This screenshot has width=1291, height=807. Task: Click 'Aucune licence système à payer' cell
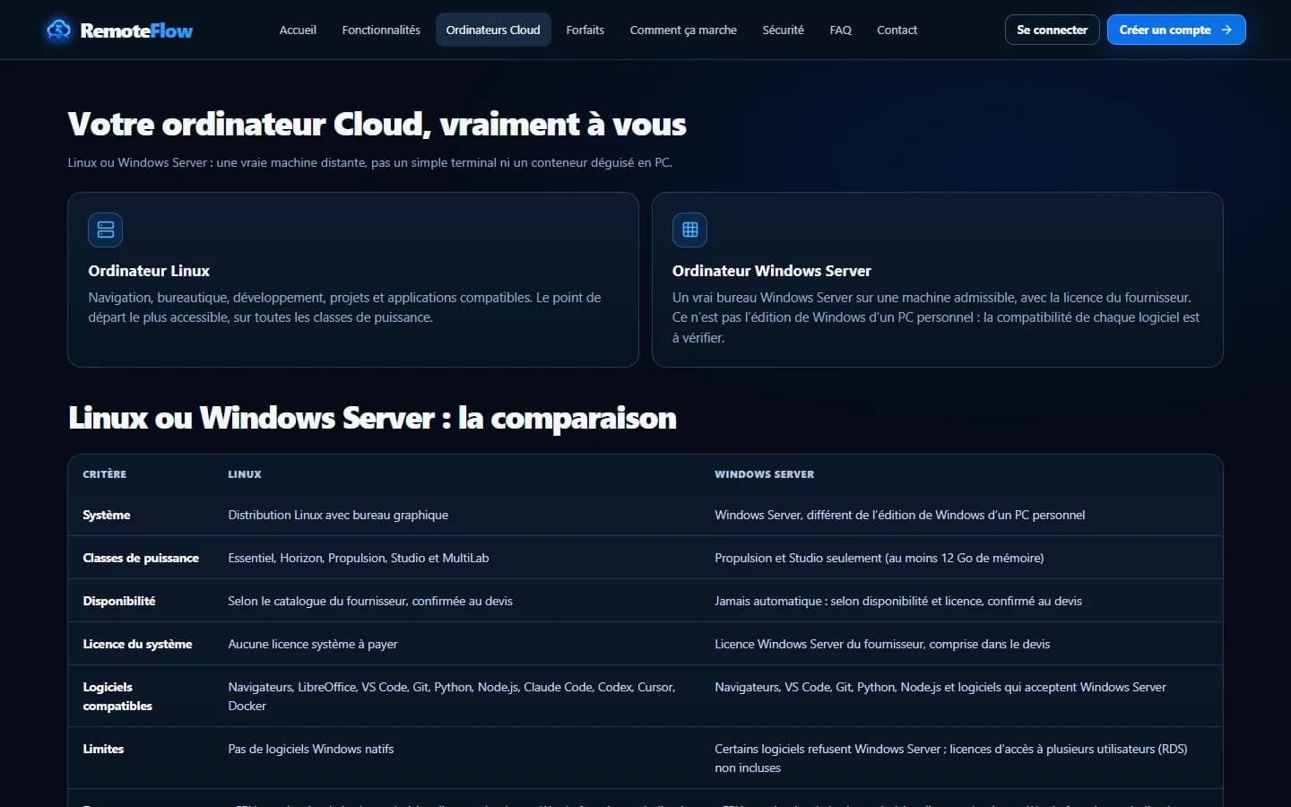pyautogui.click(x=313, y=644)
